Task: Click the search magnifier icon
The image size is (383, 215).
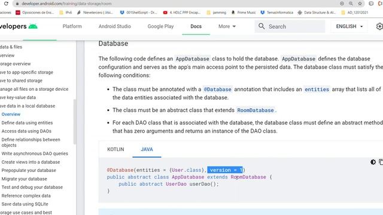Action: pyautogui.click(x=262, y=26)
